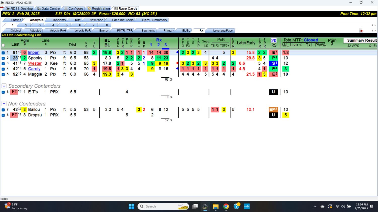Click the blue pace marker arrow in Imperi row

point(177,52)
